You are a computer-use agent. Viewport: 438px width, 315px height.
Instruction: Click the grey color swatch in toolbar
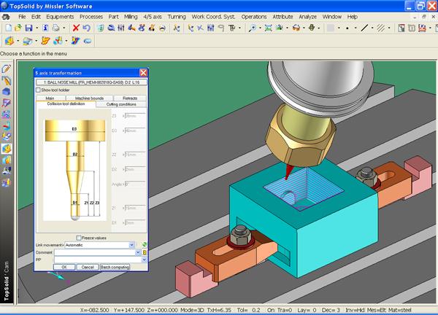[331, 28]
